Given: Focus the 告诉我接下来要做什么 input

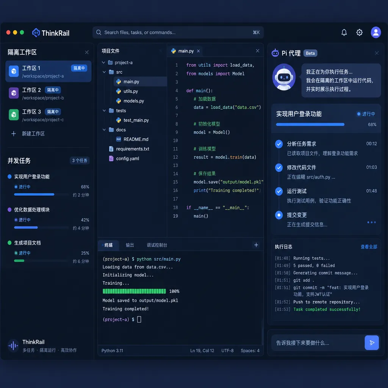Looking at the screenshot, I should 318,343.
